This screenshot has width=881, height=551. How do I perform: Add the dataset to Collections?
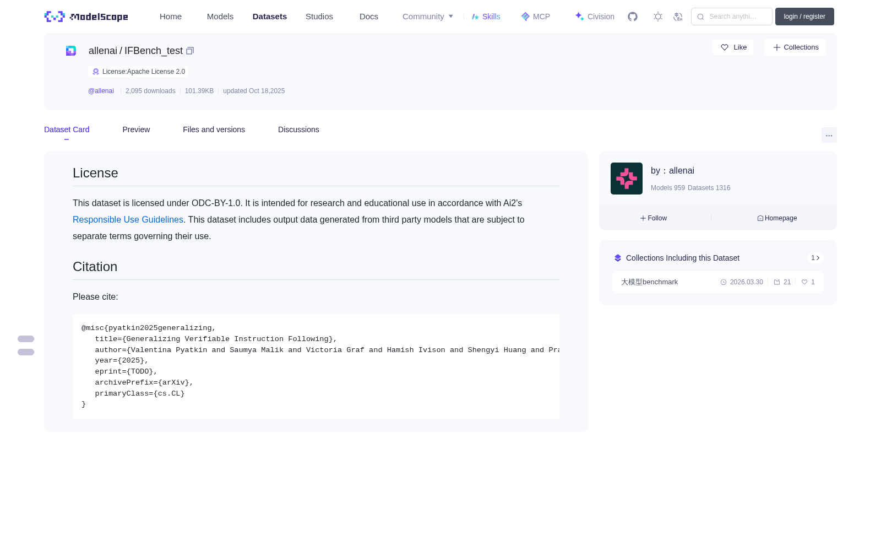click(x=795, y=47)
